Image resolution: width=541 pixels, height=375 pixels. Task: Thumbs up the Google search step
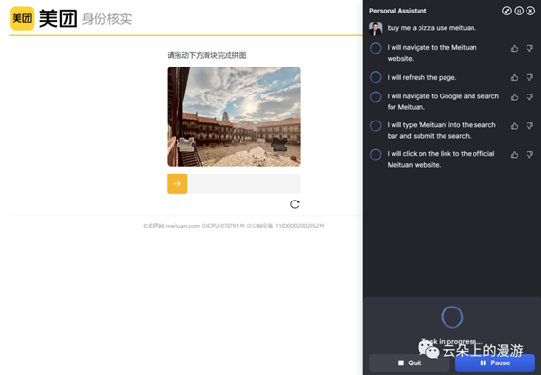[514, 97]
